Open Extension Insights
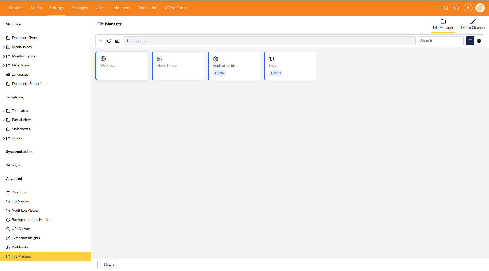The image size is (489, 271). point(26,238)
